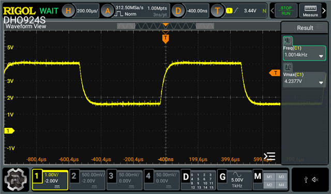Toggle channel 3 on or off
Viewport: 331px width, 194px height.
[x=111, y=176]
